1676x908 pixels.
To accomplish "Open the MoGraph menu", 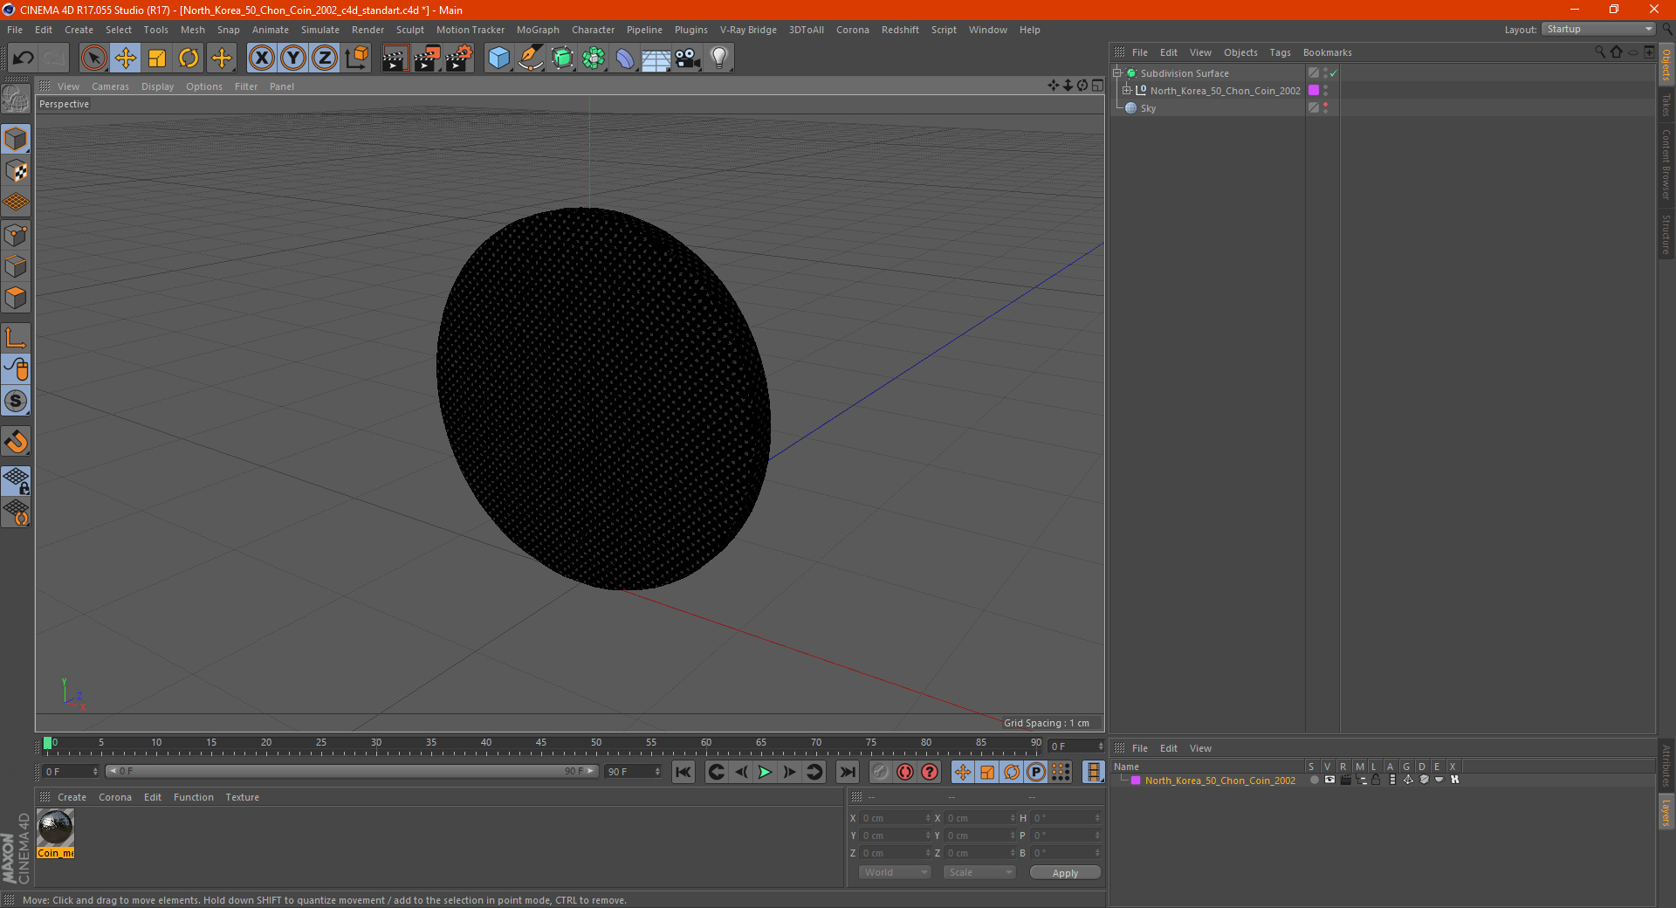I will [x=538, y=30].
